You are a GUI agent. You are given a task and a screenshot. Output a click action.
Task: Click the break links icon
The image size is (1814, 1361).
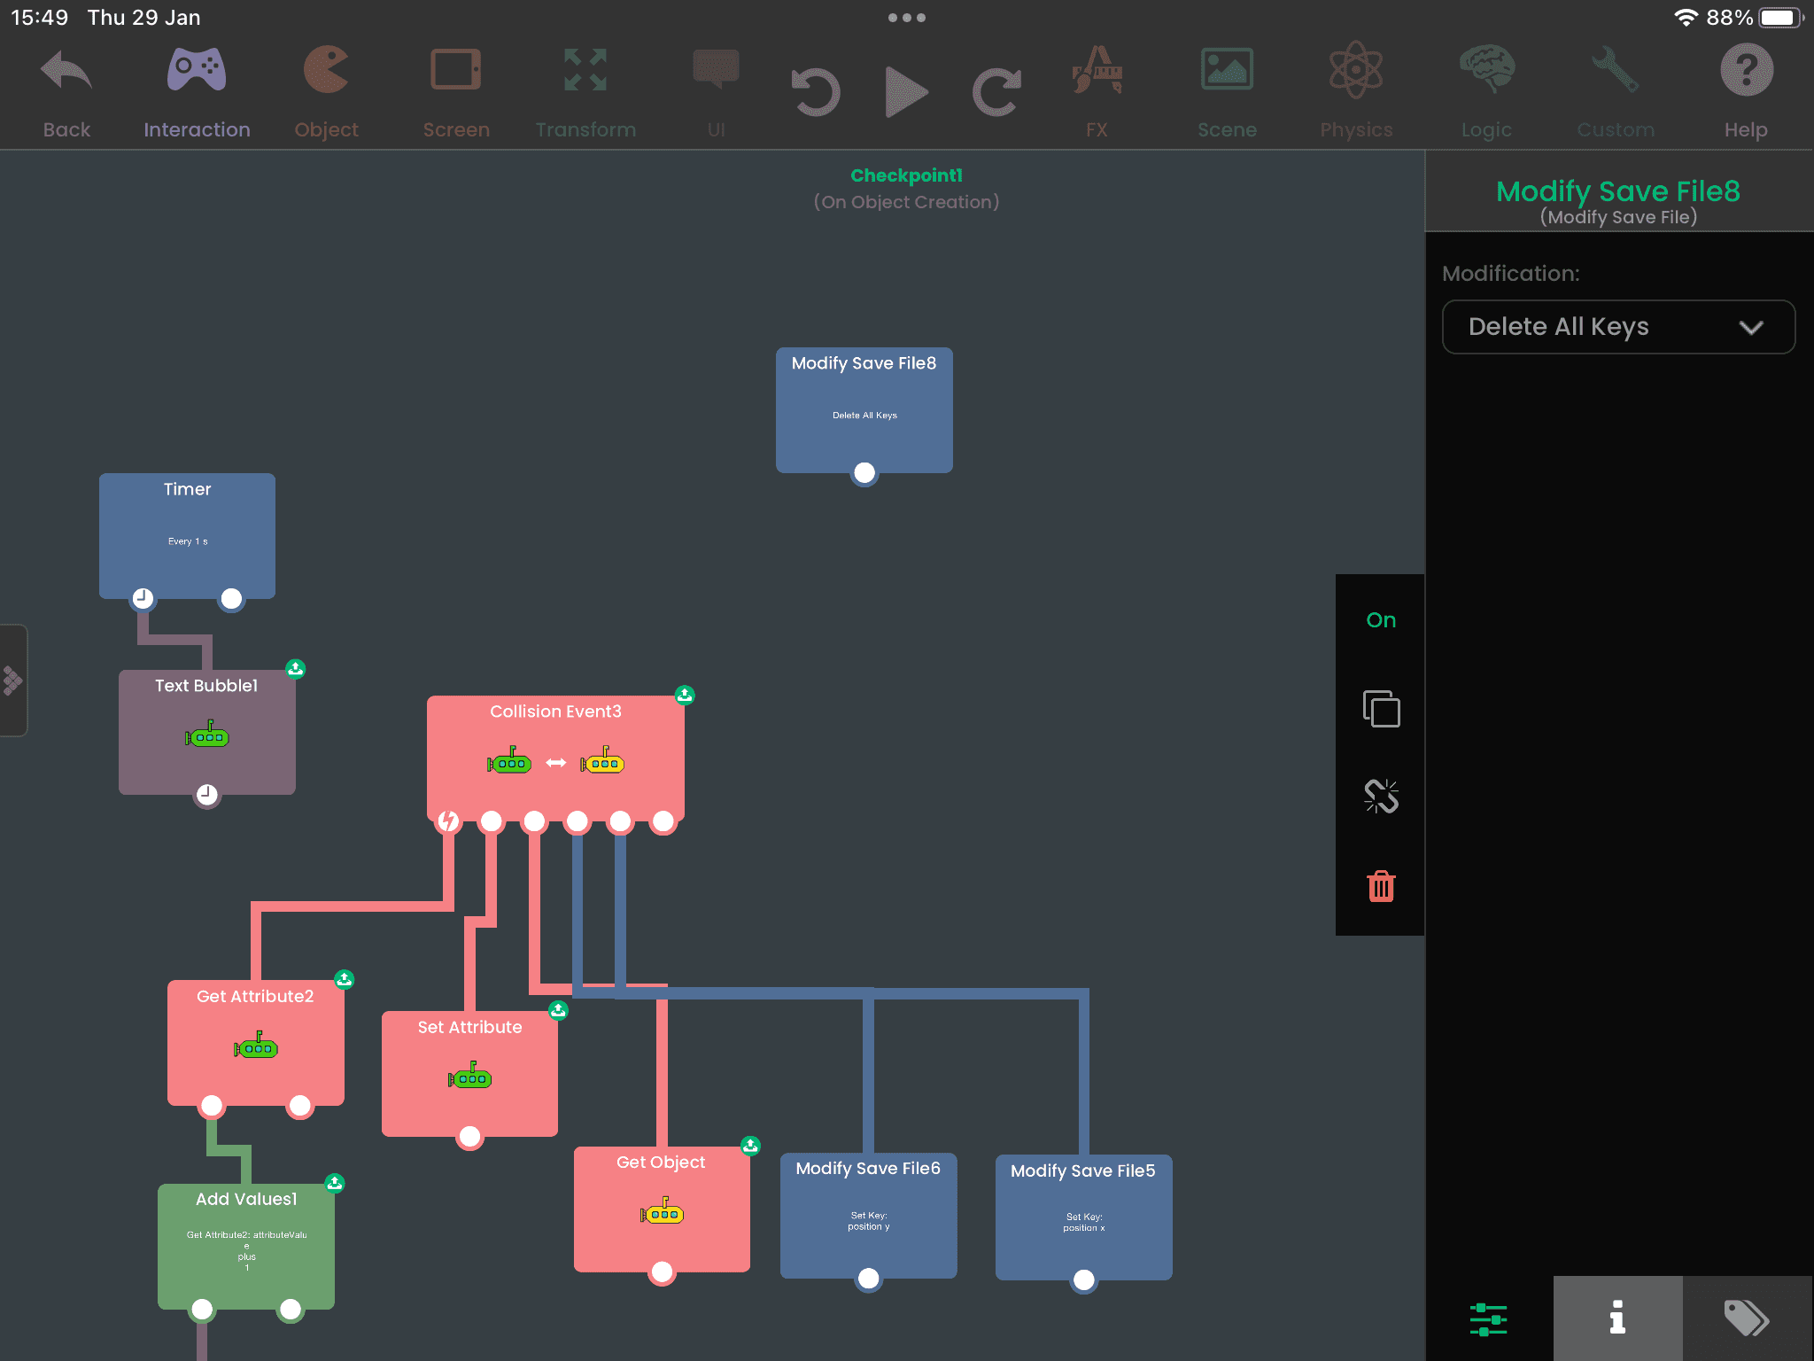[1381, 797]
